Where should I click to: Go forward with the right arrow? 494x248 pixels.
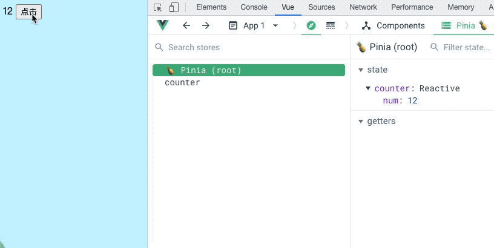pyautogui.click(x=206, y=25)
